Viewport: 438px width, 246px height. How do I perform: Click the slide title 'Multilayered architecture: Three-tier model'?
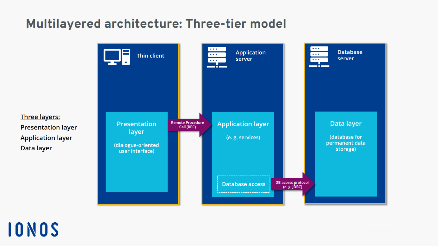point(156,24)
